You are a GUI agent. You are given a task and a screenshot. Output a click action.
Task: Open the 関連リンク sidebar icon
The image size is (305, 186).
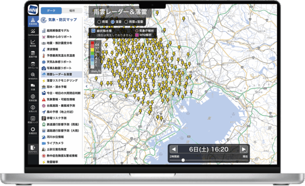(x=33, y=119)
